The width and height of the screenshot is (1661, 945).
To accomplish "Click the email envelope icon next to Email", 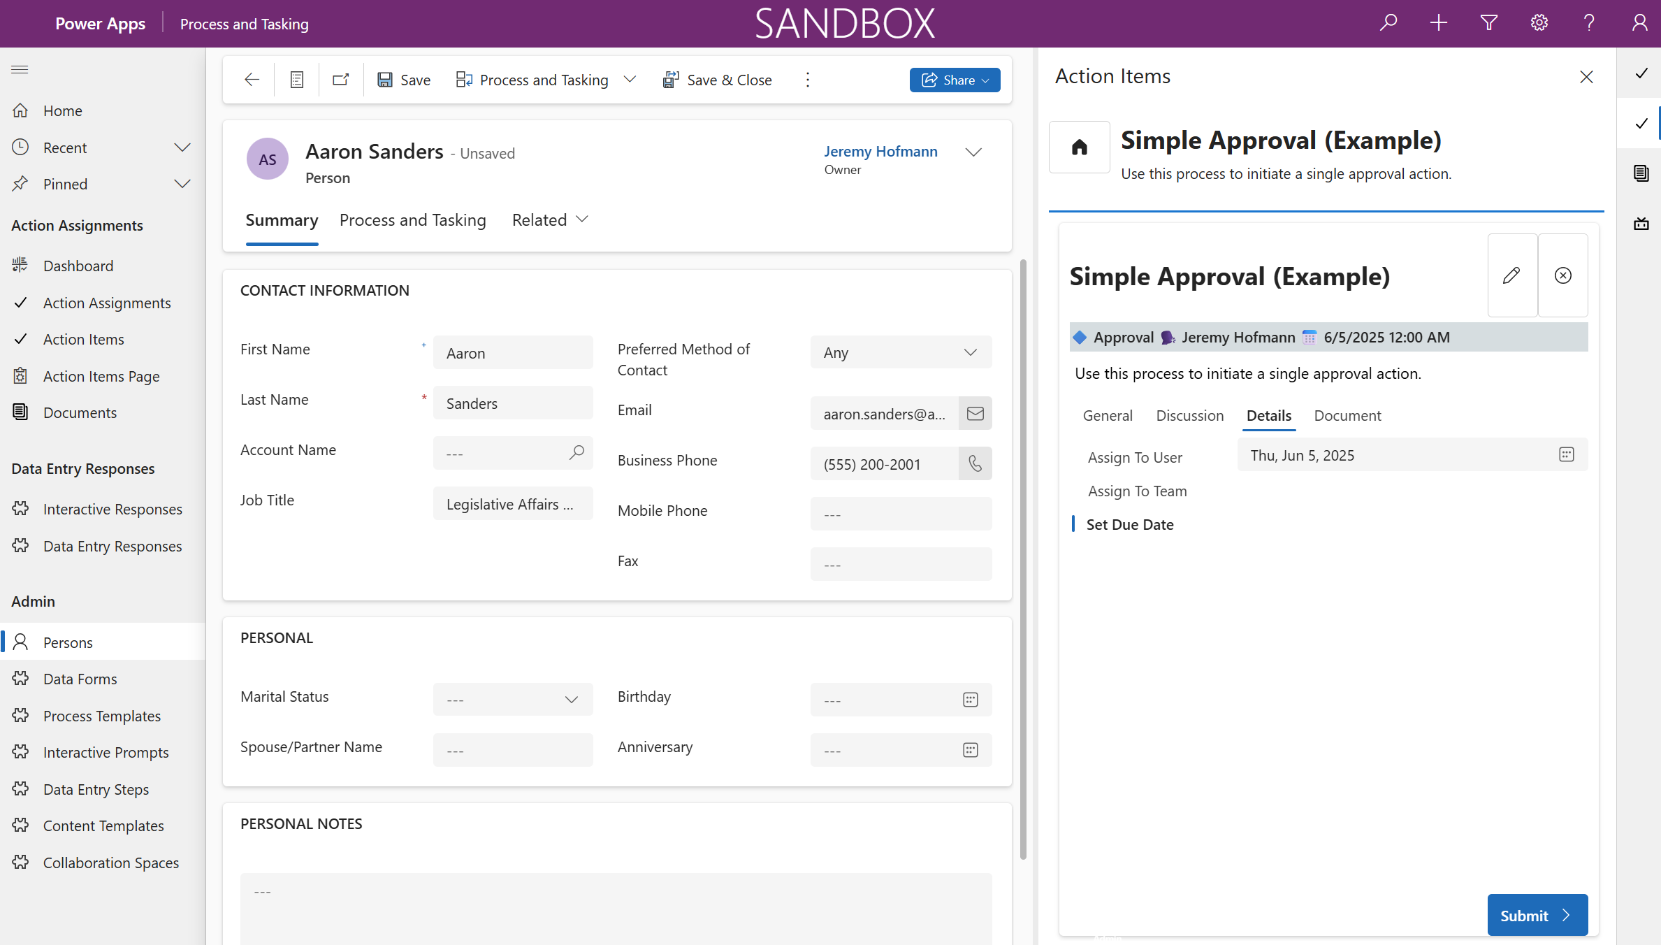I will coord(975,414).
